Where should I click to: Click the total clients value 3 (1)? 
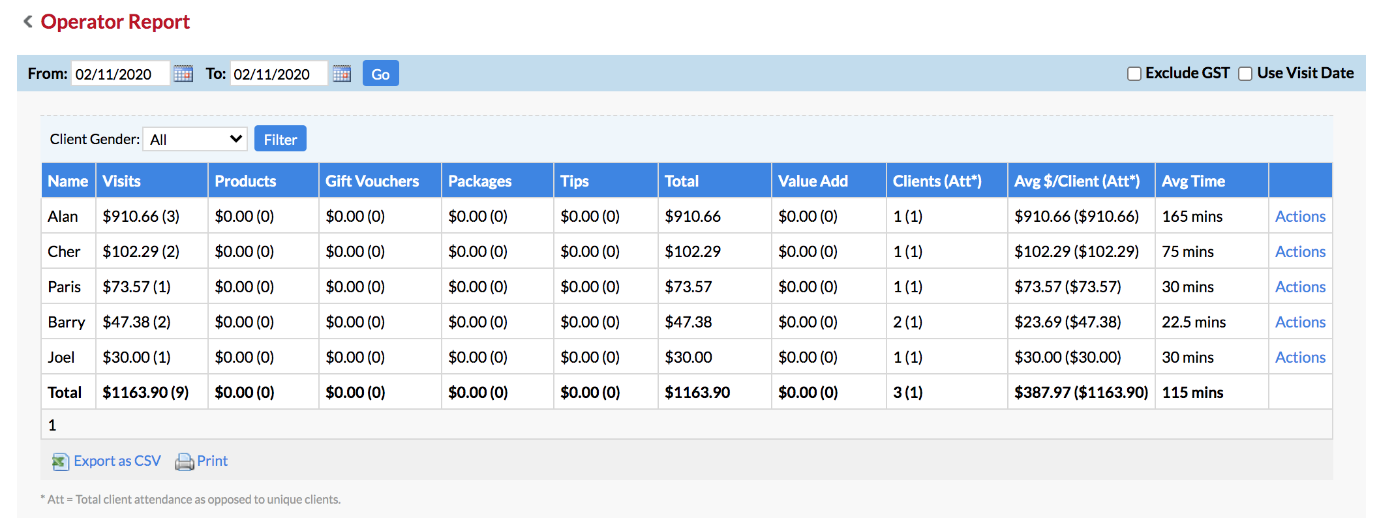pyautogui.click(x=907, y=393)
